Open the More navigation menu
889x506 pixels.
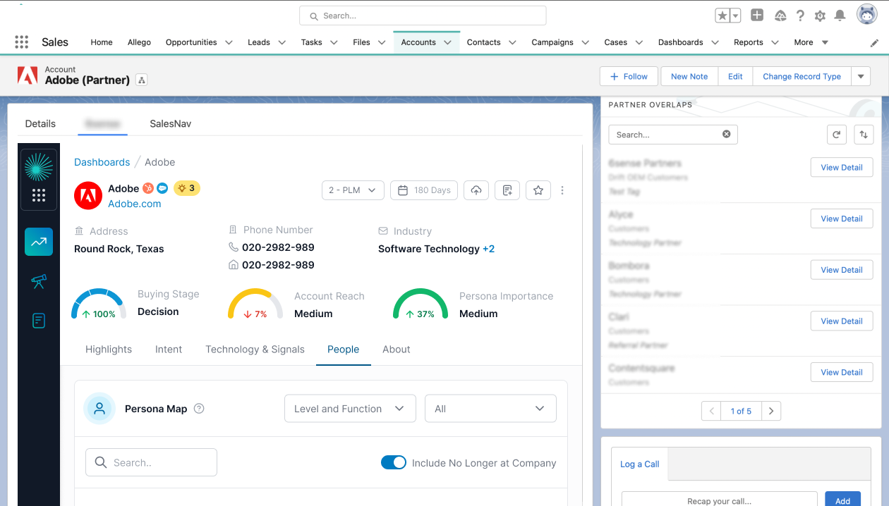coord(811,42)
